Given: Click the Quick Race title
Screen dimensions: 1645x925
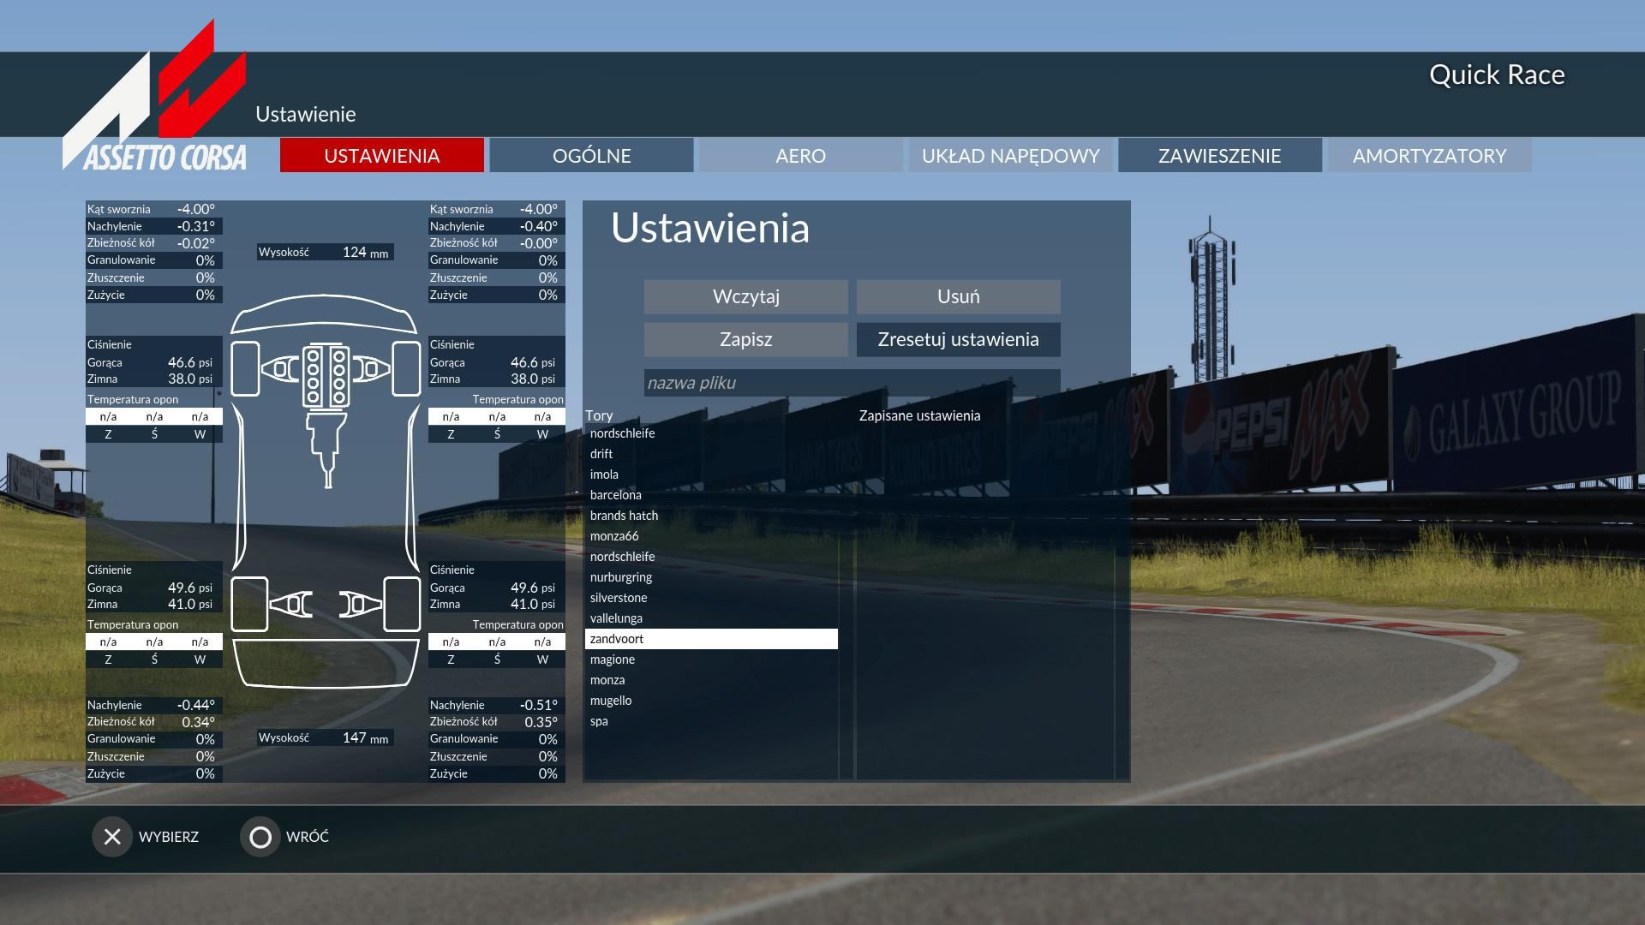Looking at the screenshot, I should click(x=1497, y=75).
